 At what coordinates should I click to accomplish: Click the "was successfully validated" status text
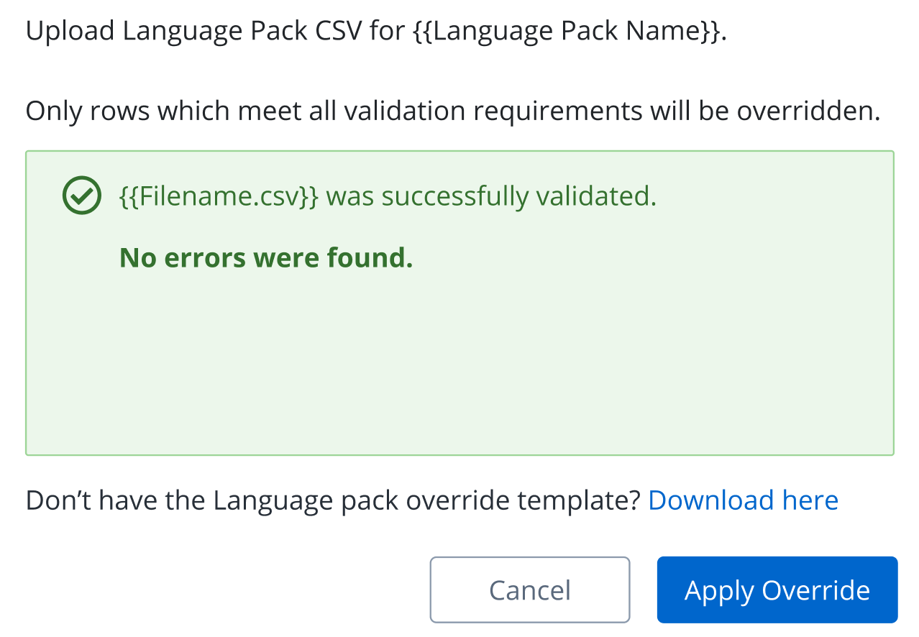[491, 196]
